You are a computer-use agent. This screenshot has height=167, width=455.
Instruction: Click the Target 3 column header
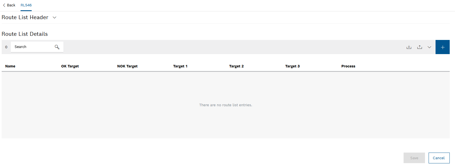click(292, 66)
